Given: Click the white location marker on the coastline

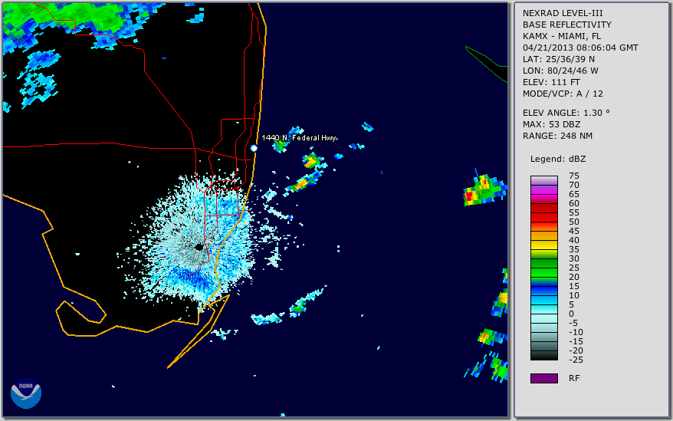Looking at the screenshot, I should [254, 148].
